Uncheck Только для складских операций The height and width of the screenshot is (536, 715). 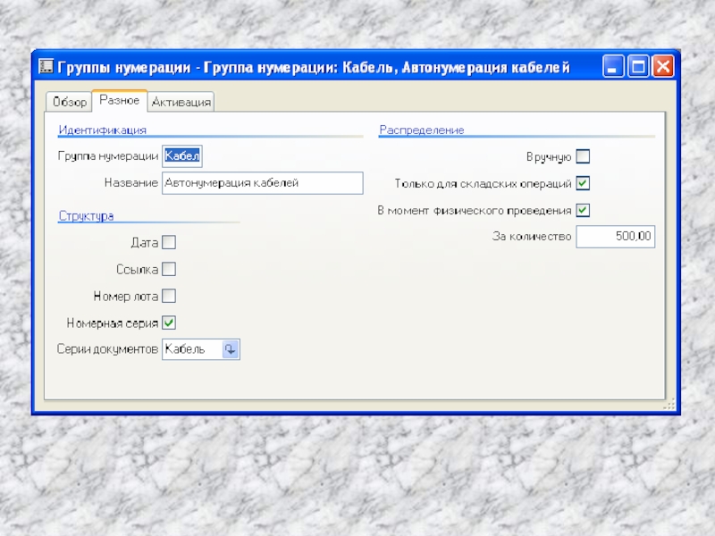point(583,183)
